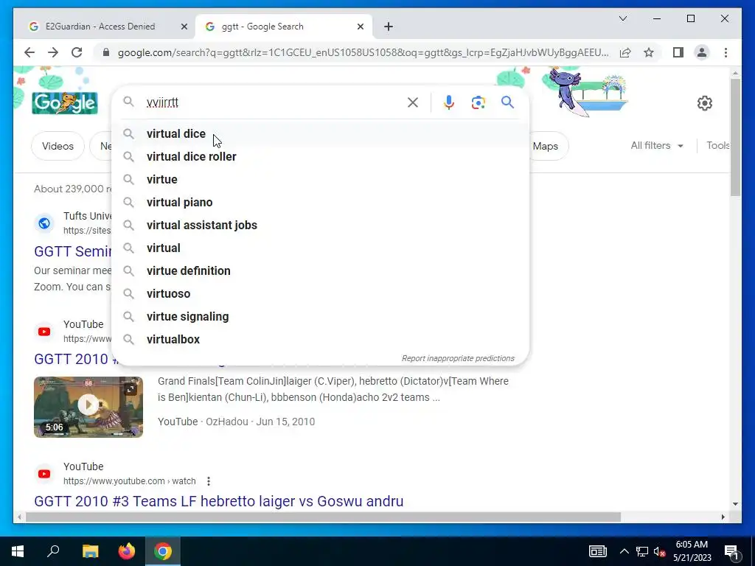Open Chrome side panel icon

tap(678, 52)
